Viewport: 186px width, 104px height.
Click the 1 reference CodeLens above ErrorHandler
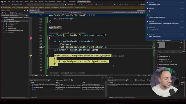pos(53,33)
